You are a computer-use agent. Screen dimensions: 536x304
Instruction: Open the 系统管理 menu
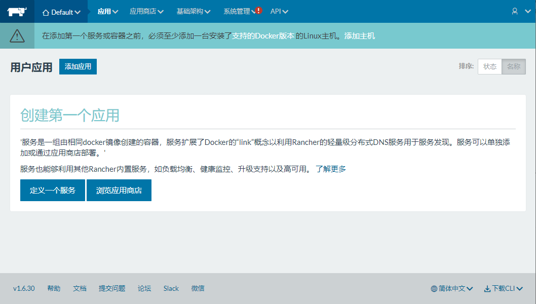[x=240, y=11]
